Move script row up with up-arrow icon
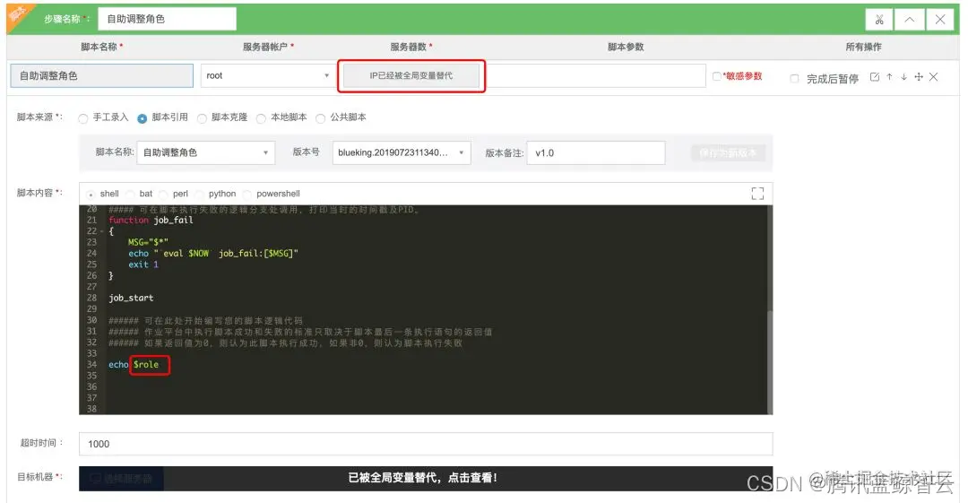968x503 pixels. click(x=889, y=77)
